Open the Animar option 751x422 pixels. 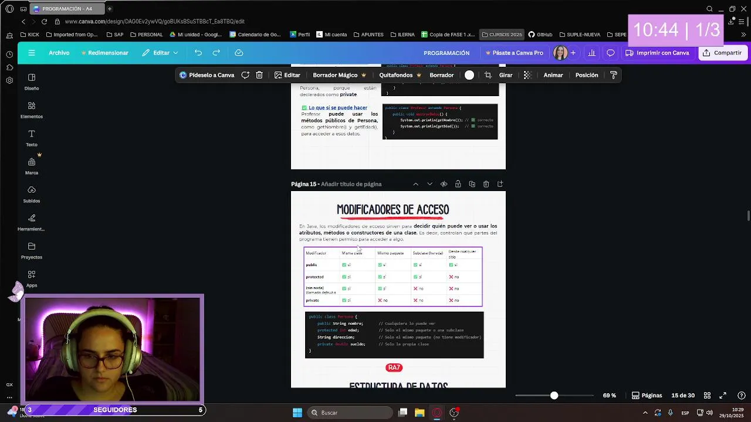[553, 75]
